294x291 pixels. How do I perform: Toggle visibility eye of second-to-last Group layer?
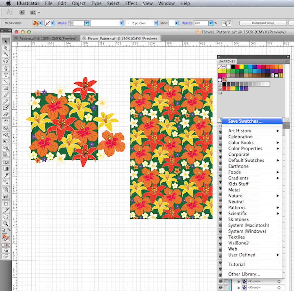coord(221,281)
